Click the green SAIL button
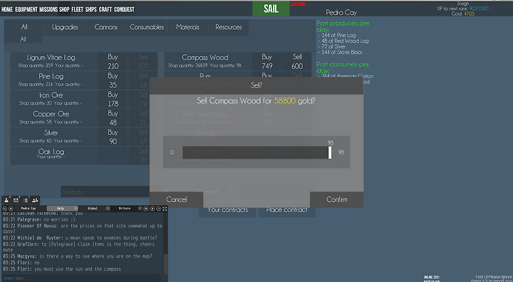This screenshot has width=513, height=282. 271,9
